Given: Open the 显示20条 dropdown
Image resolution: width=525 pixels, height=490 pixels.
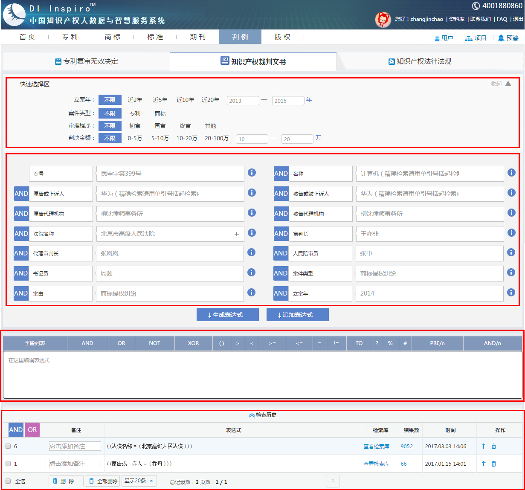Looking at the screenshot, I should pos(139,481).
